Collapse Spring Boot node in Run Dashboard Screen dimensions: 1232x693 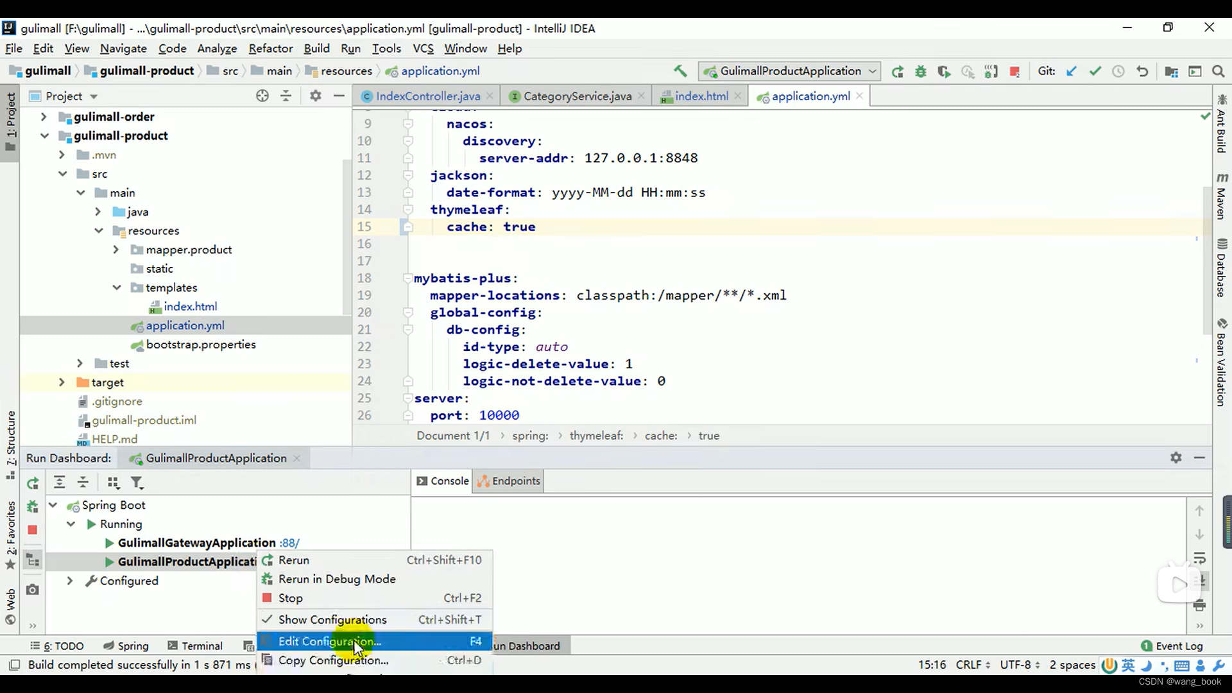53,506
